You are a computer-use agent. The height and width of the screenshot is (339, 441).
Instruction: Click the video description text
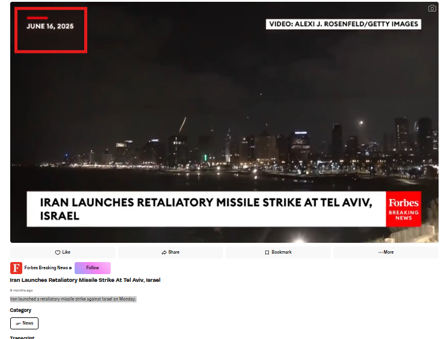[x=73, y=299]
